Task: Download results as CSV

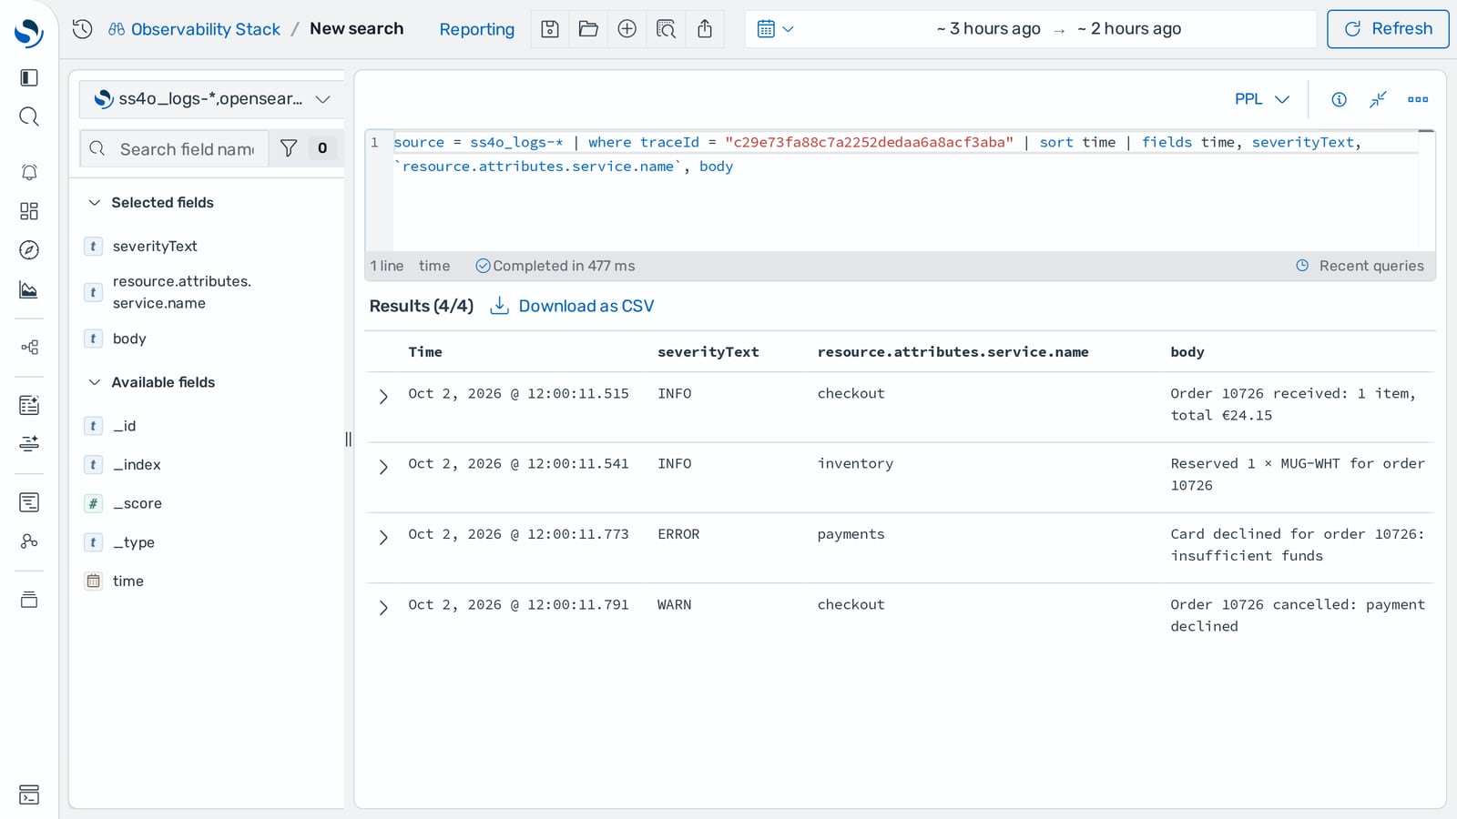Action: pos(573,306)
